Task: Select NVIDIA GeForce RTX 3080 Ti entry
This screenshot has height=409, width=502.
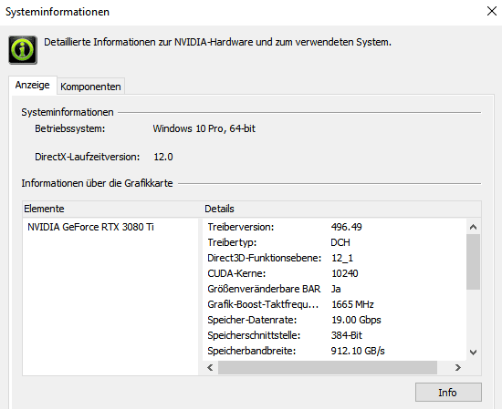Action: coord(90,227)
